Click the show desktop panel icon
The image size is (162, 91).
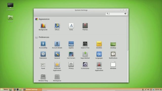pos(10,89)
